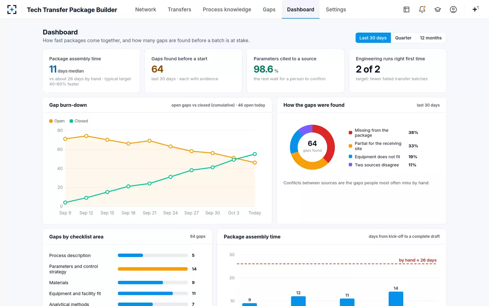Switch the range to 12 months
Viewport: 489px width, 306px height.
(x=431, y=38)
